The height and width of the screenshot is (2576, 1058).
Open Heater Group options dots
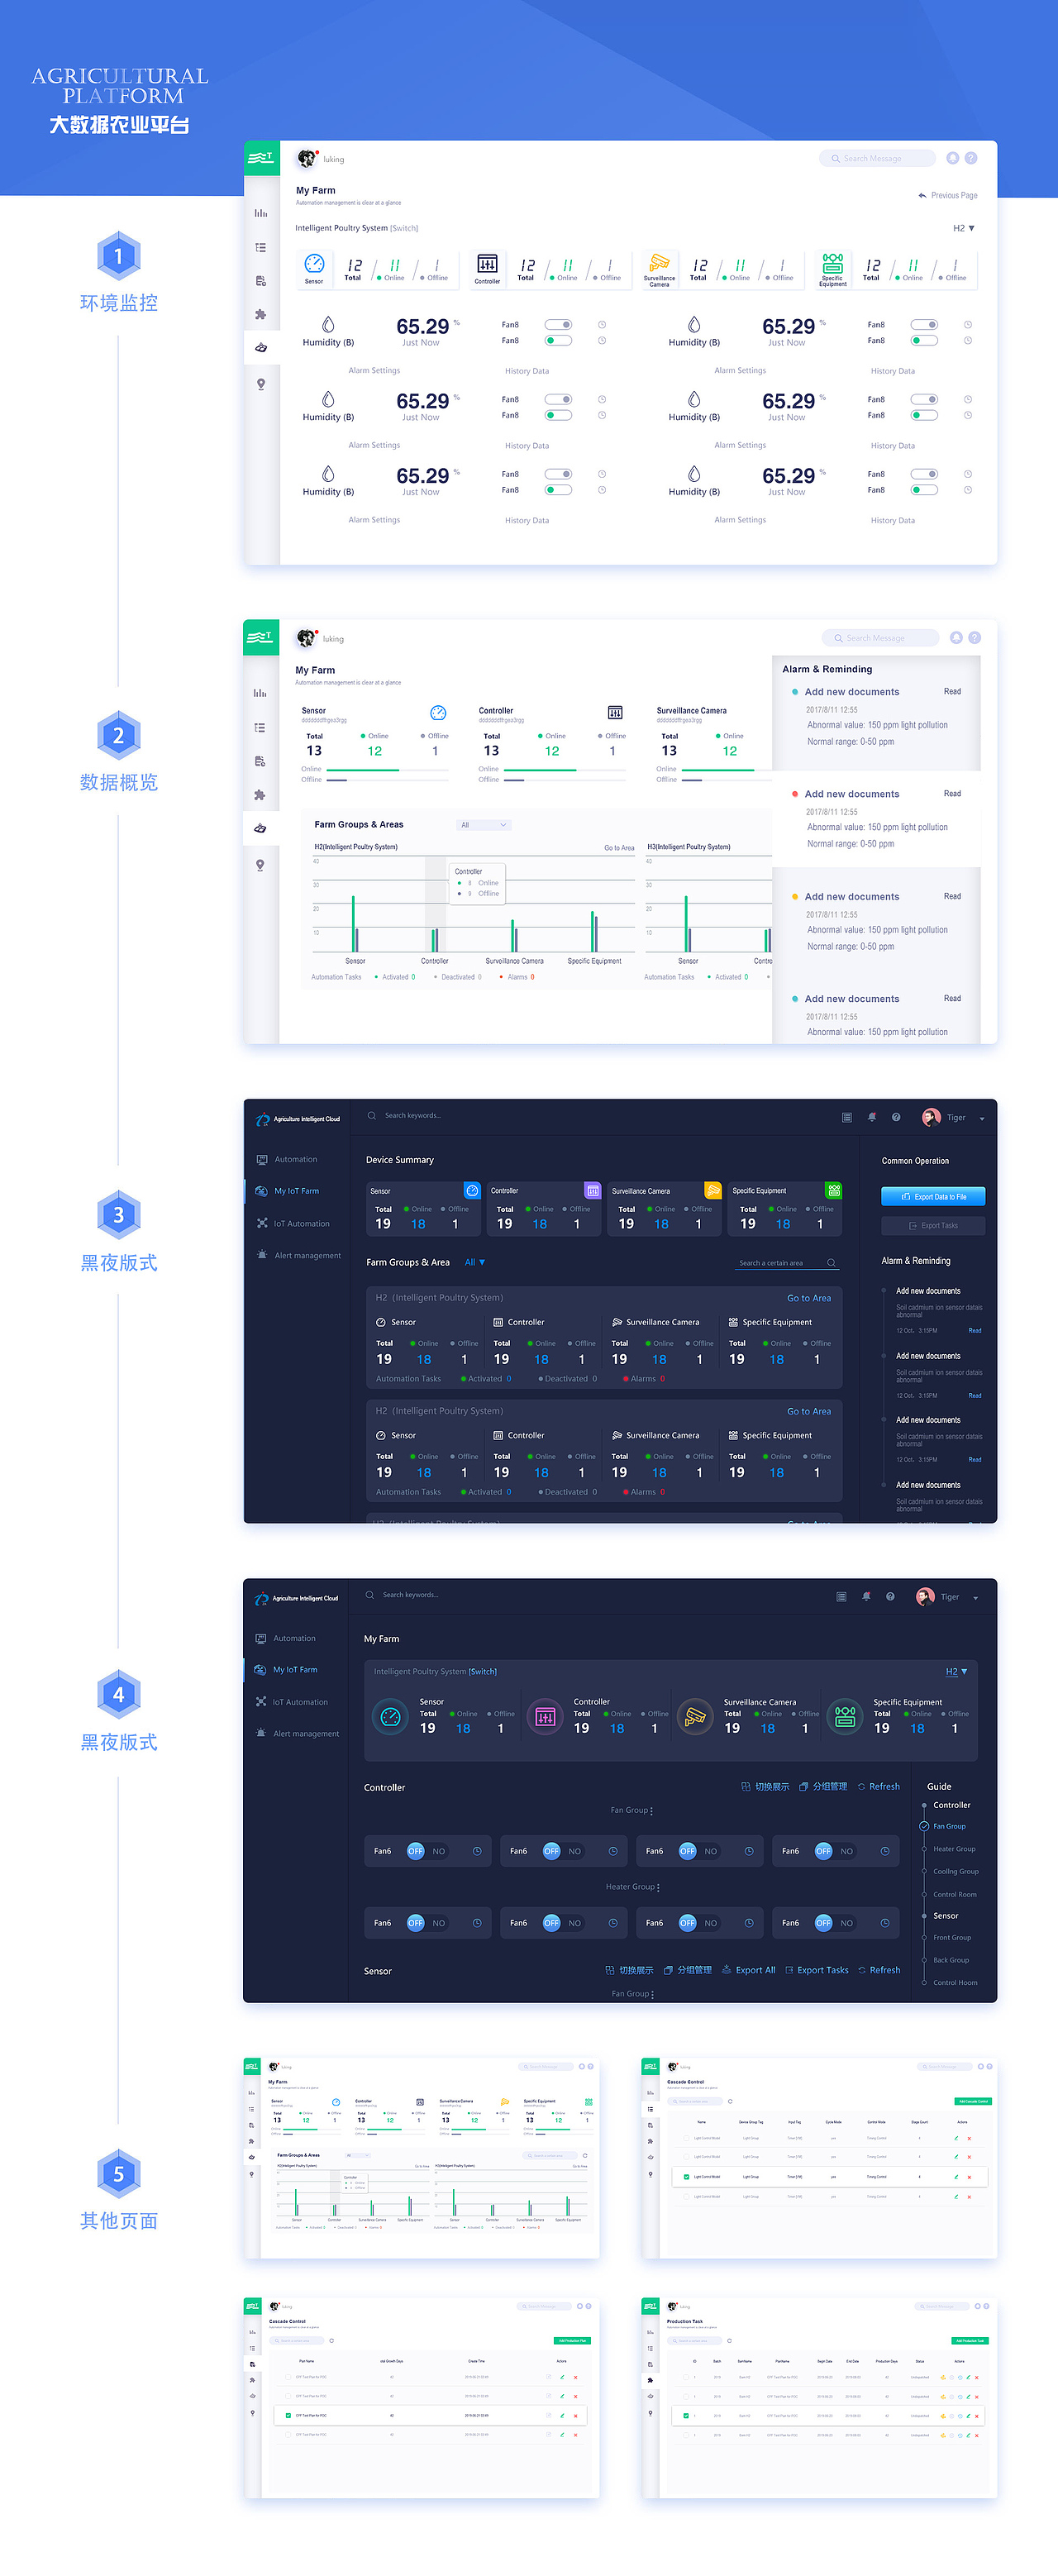point(658,1888)
